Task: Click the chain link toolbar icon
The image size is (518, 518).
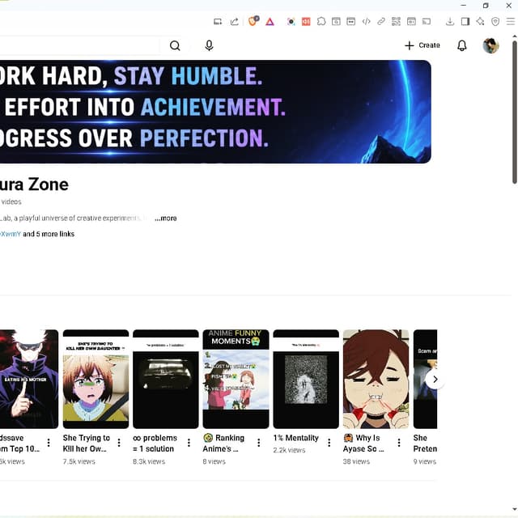Action: pyautogui.click(x=381, y=22)
